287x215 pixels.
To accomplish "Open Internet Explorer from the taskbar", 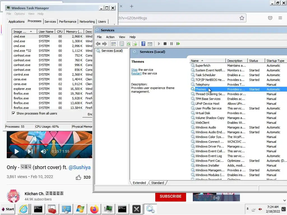I will (x=24, y=209).
